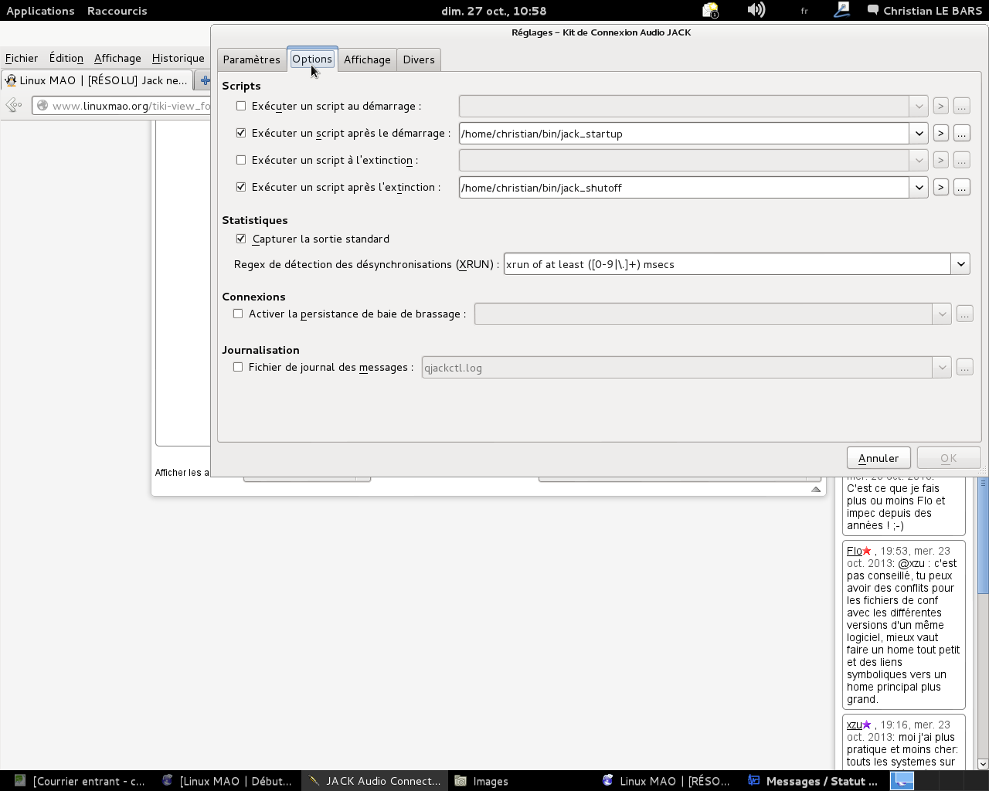Open the Raccourcis menu
989x791 pixels.
point(117,11)
